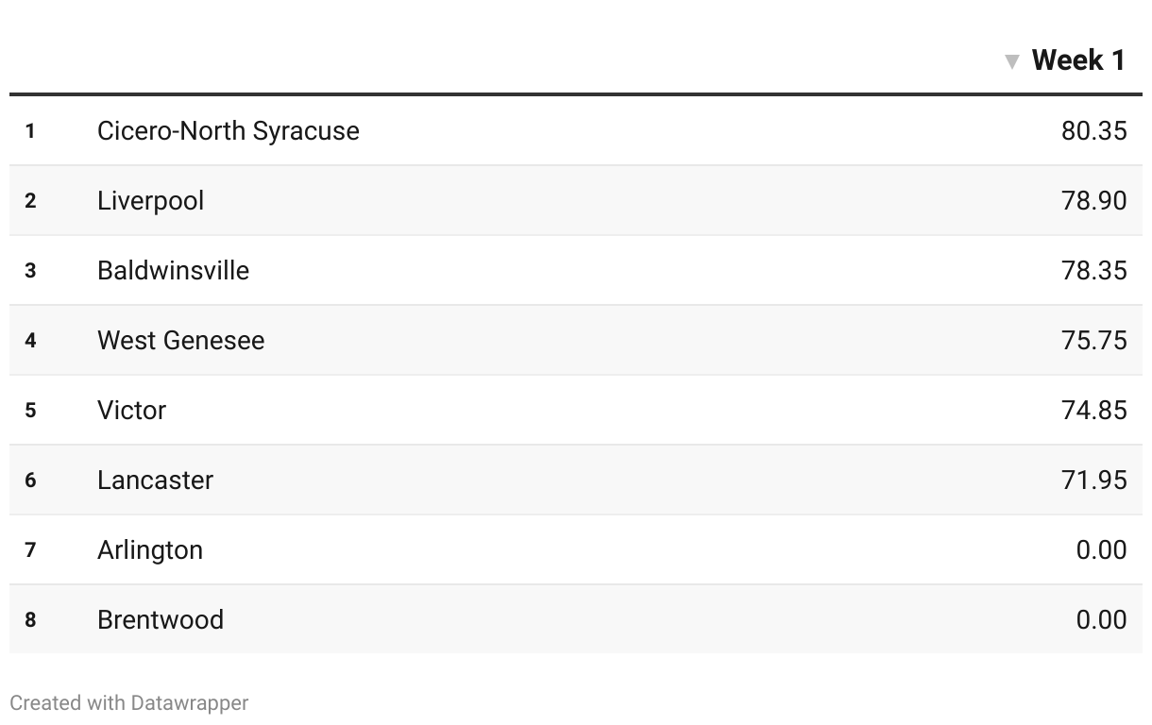Click the Lancaster team name
Viewport: 1152px width, 725px height.
155,480
